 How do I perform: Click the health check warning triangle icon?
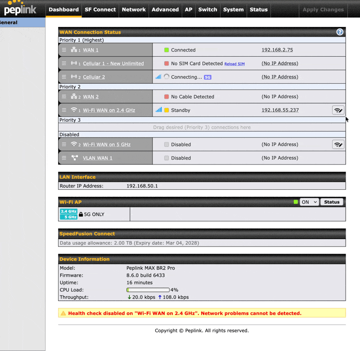63,313
